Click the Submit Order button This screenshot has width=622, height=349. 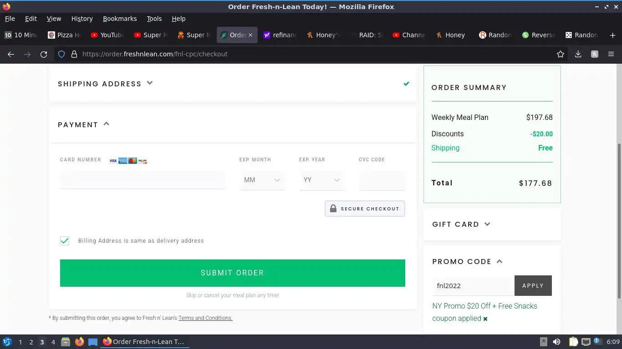[233, 273]
